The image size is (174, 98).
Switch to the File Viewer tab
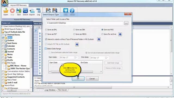click(63, 90)
